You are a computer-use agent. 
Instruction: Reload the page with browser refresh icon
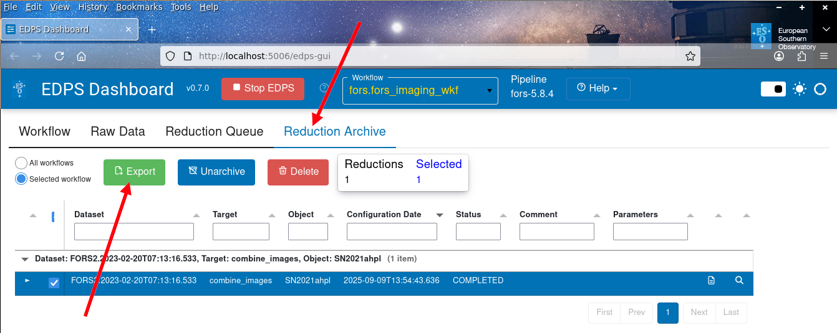click(x=59, y=56)
